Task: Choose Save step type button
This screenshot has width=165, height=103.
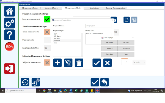Action: (x=126, y=54)
